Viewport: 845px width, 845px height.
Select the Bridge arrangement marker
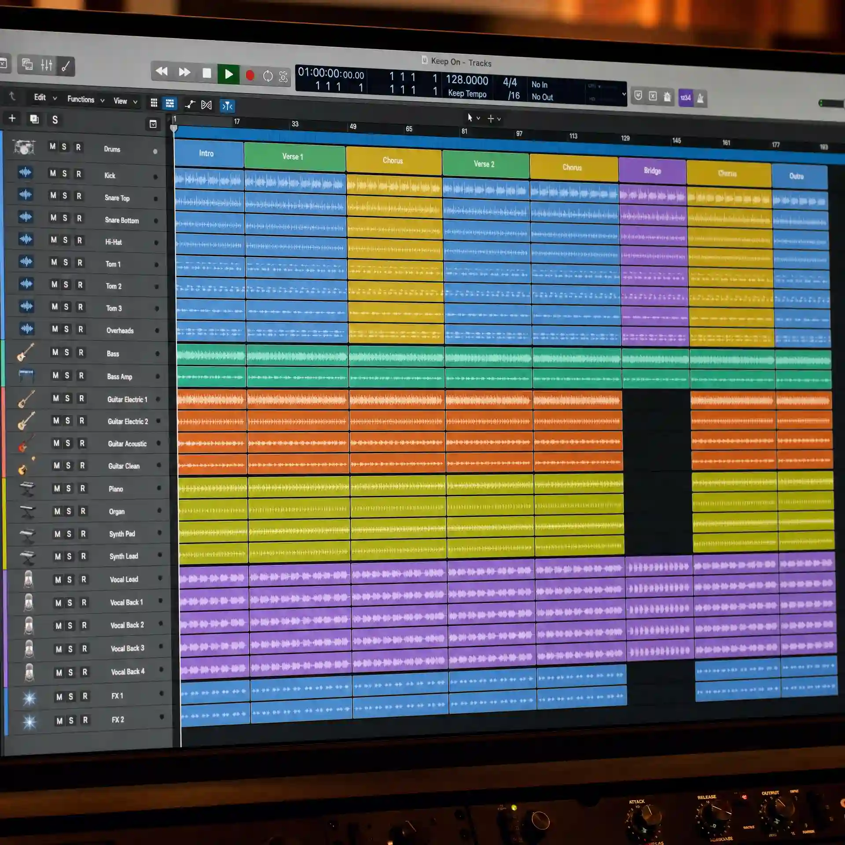point(652,170)
